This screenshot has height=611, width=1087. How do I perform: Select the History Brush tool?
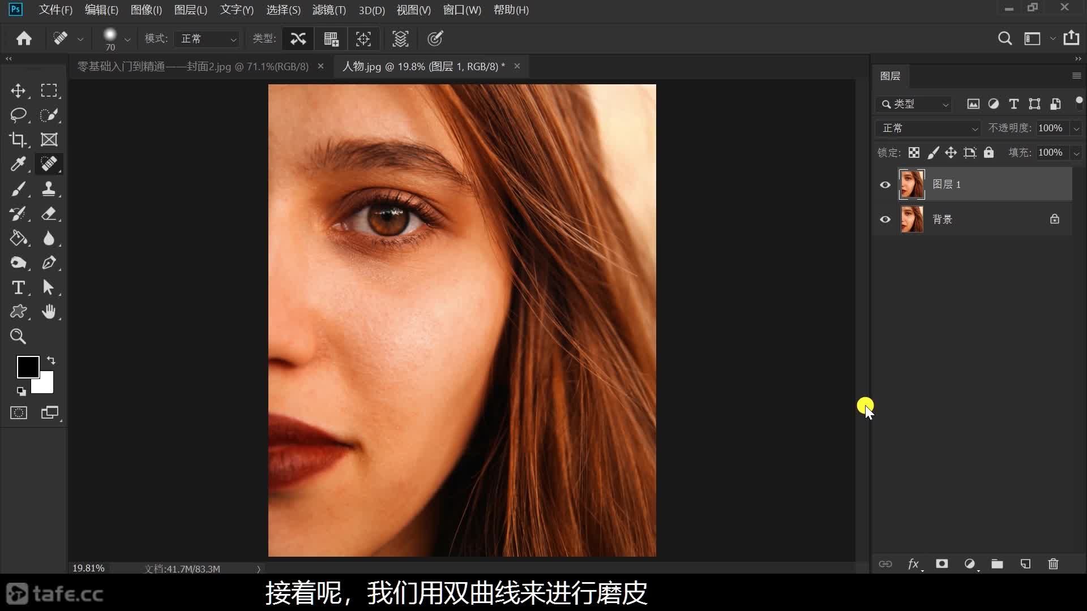18,214
